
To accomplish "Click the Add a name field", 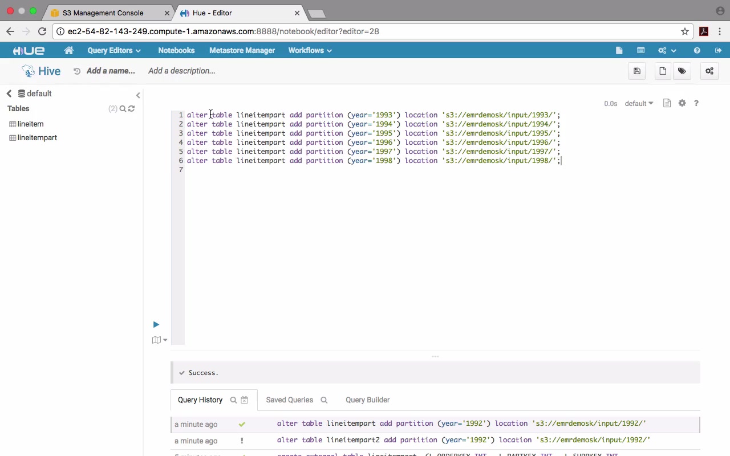I will pos(111,71).
